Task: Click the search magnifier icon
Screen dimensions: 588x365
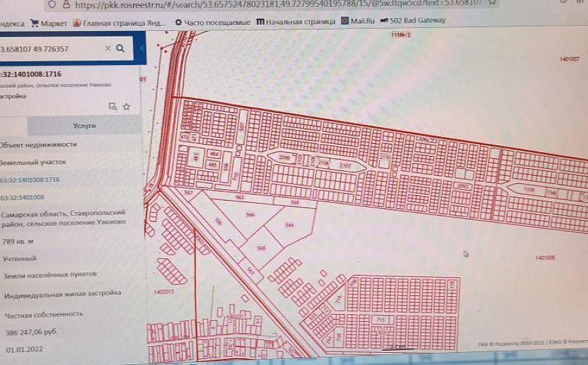Action: click(120, 49)
